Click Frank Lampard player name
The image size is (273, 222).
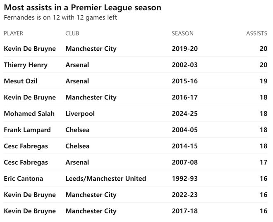coord(27,130)
